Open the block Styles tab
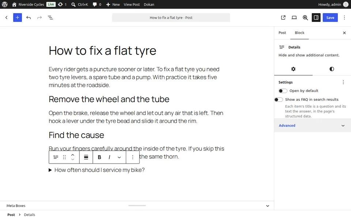 pyautogui.click(x=332, y=69)
